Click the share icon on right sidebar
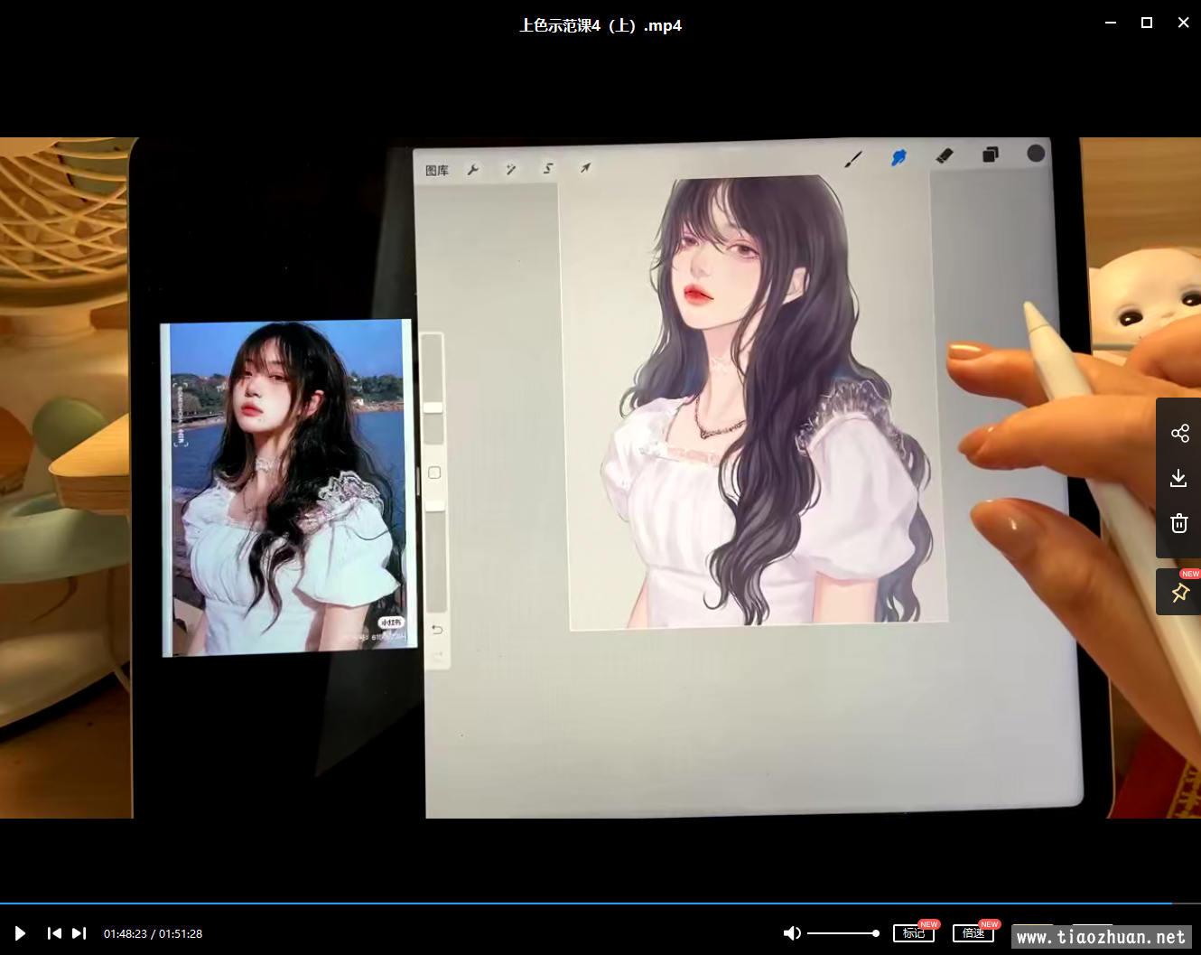Screen dimensions: 1201x955 click(x=1179, y=434)
